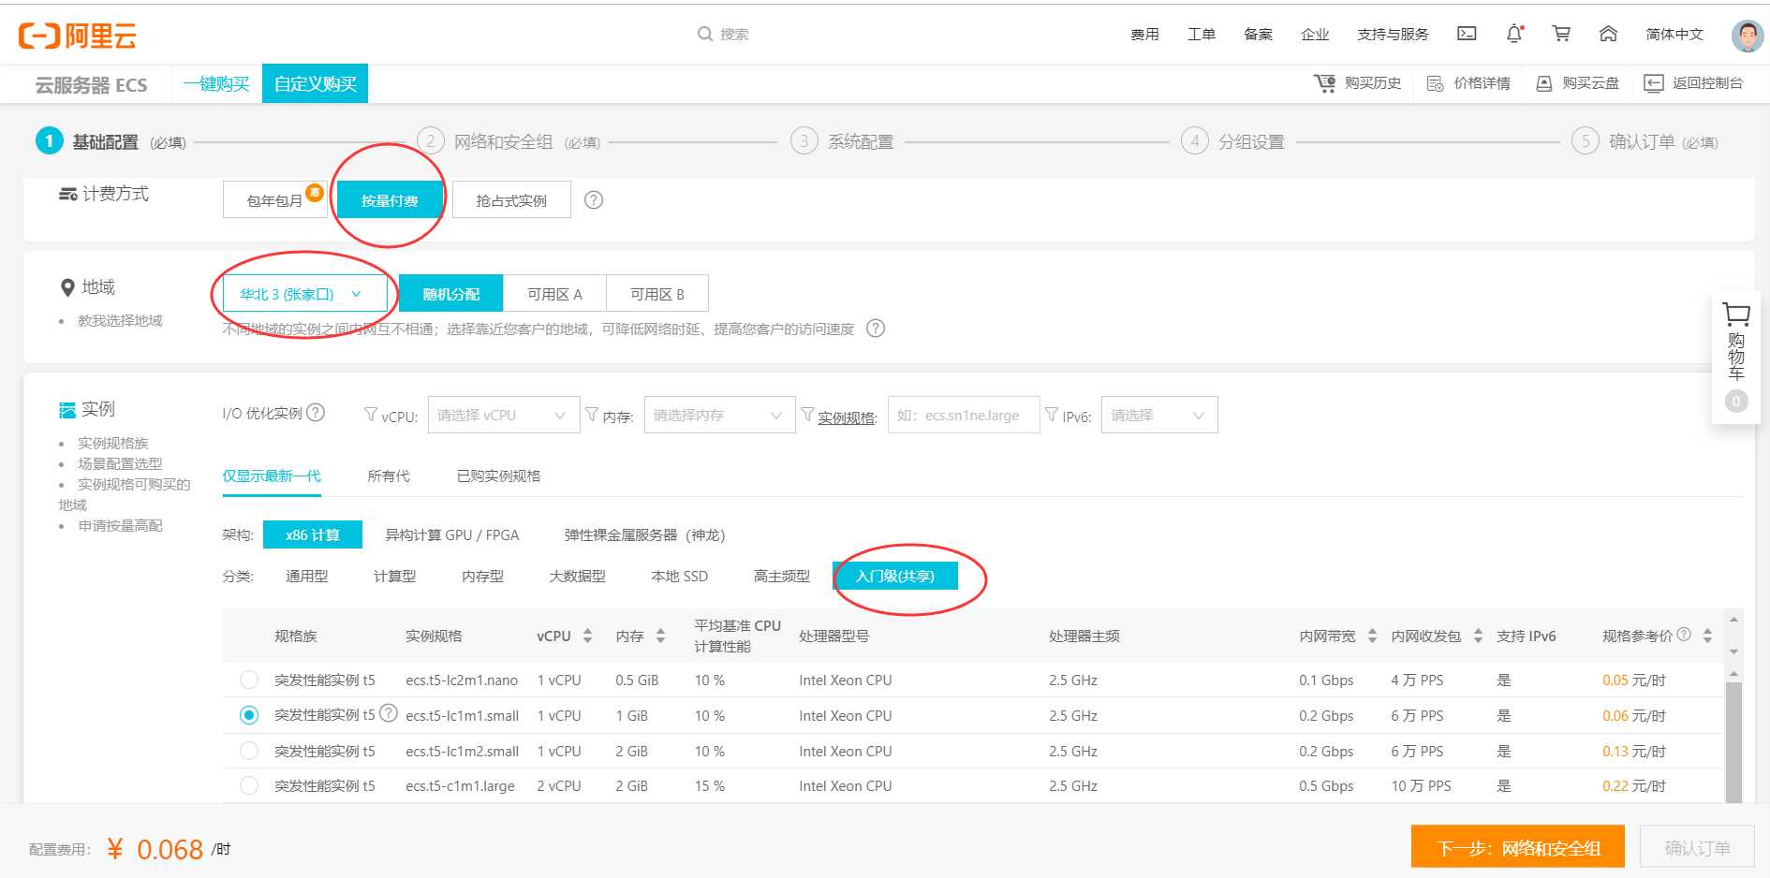Image resolution: width=1770 pixels, height=878 pixels.
Task: Select 异构计算 GPU / FPGA architecture
Action: [452, 534]
